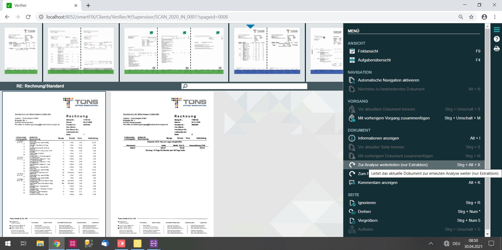Select Aufgabenübersicht menu entry
The width and height of the screenshot is (502, 250).
point(374,60)
